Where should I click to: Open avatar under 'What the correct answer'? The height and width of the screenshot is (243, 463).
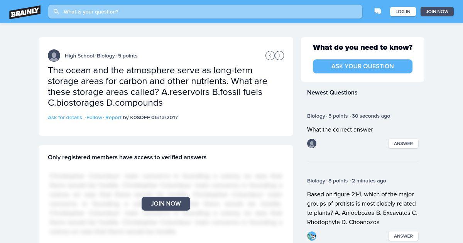pos(312,143)
